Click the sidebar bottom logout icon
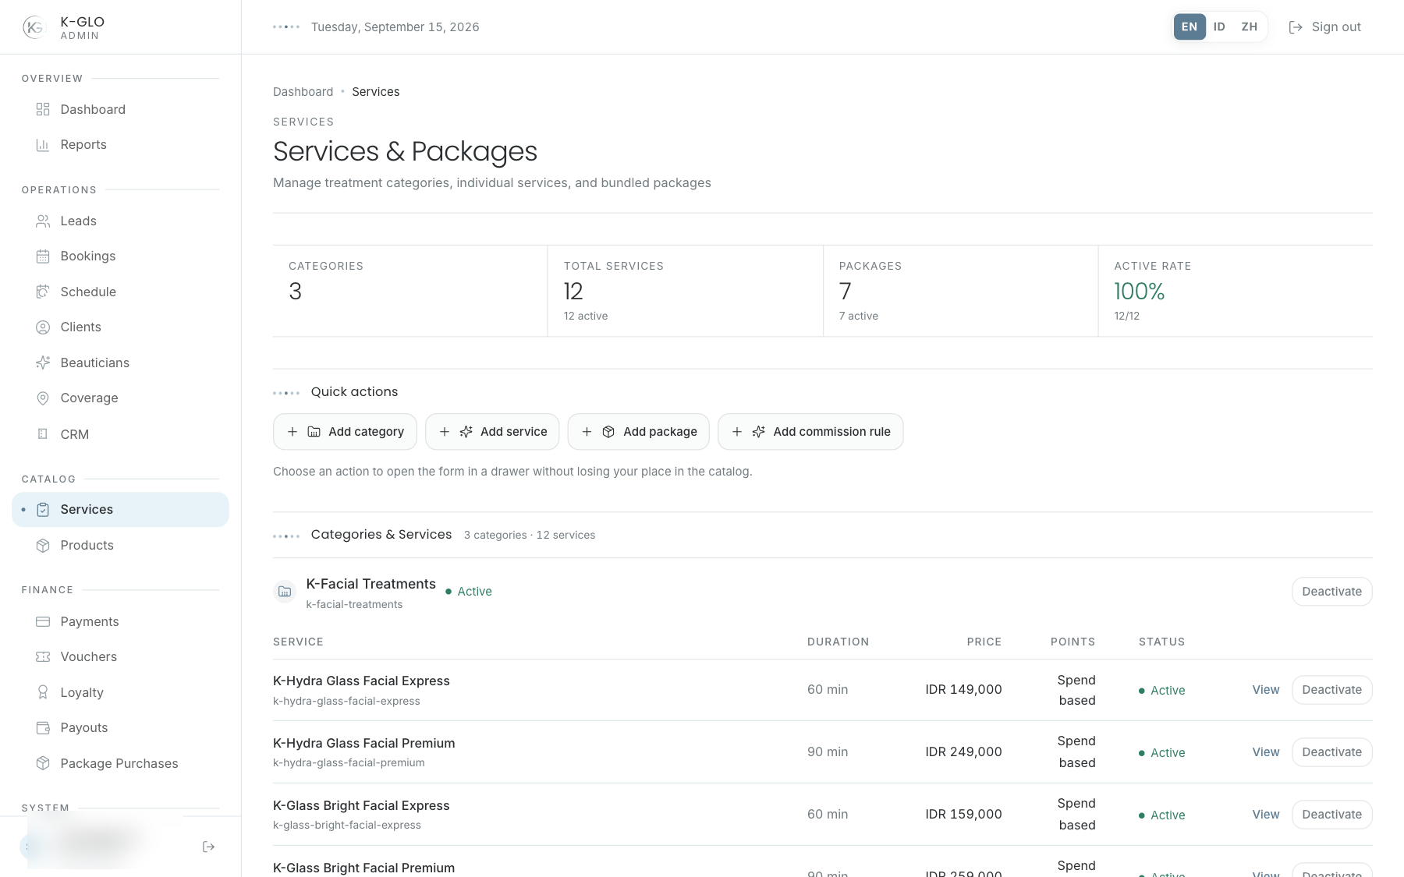Screen dimensions: 1404x877 pos(208,847)
